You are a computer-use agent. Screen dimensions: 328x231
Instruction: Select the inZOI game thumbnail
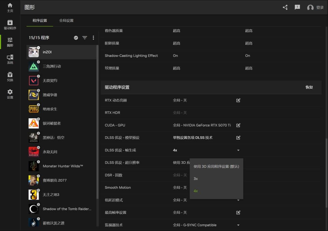coord(34,52)
